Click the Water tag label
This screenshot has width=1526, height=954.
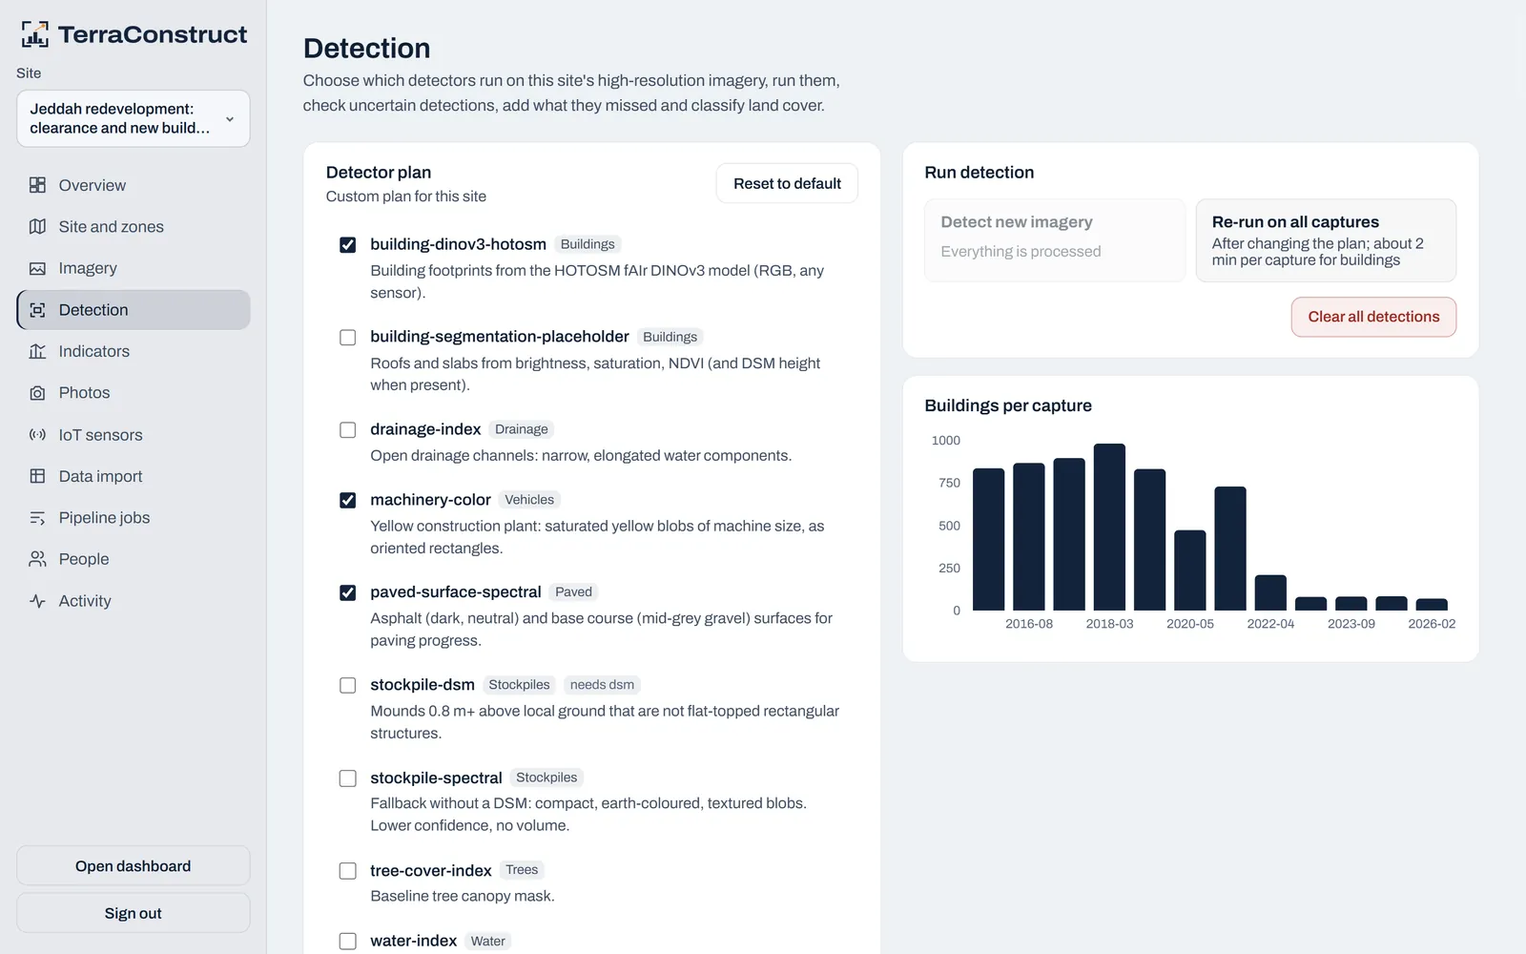coord(488,941)
